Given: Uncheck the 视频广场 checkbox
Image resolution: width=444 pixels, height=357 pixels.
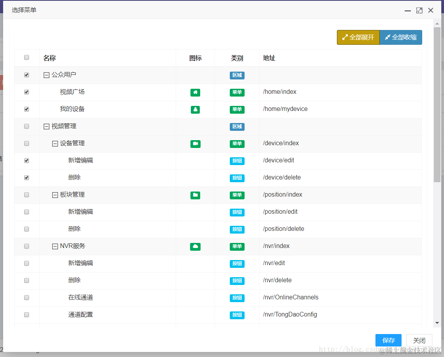Looking at the screenshot, I should pyautogui.click(x=26, y=92).
